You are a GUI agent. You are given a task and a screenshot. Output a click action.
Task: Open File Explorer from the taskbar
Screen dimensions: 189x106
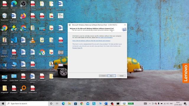point(69,103)
